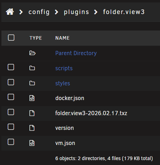Check the box for styles folder
This screenshot has width=160, height=165.
[11, 82]
